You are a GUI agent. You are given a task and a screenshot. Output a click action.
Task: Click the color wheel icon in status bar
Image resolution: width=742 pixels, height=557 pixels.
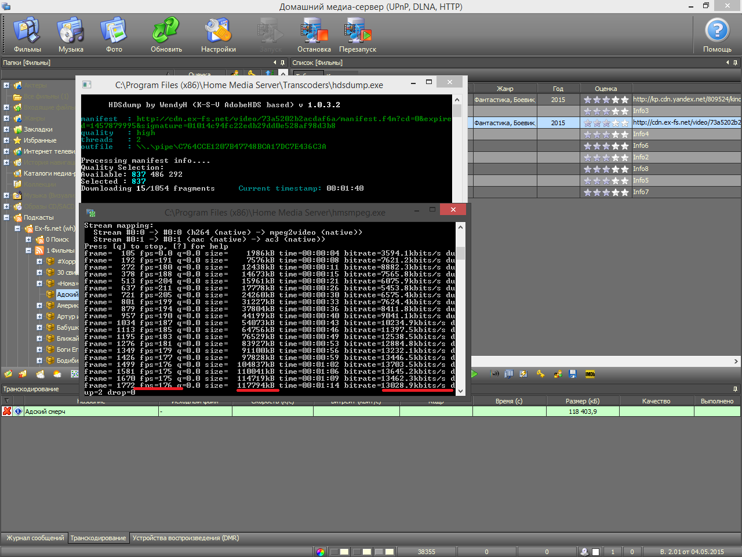click(321, 552)
